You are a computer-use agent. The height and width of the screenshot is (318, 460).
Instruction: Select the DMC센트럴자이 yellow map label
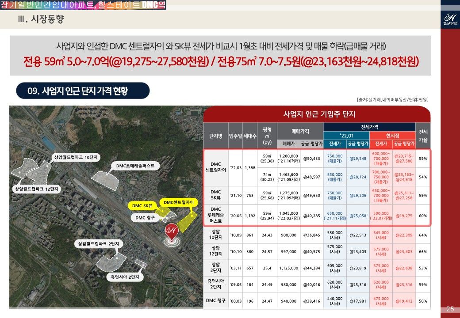[179, 203]
